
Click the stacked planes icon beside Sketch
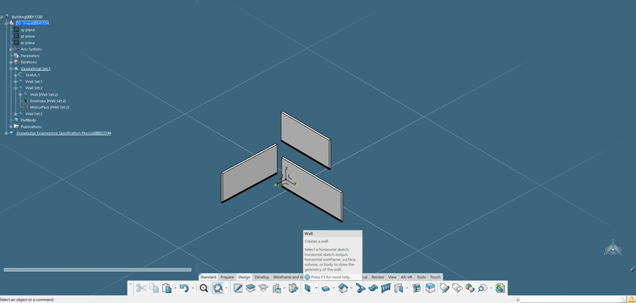(250, 288)
